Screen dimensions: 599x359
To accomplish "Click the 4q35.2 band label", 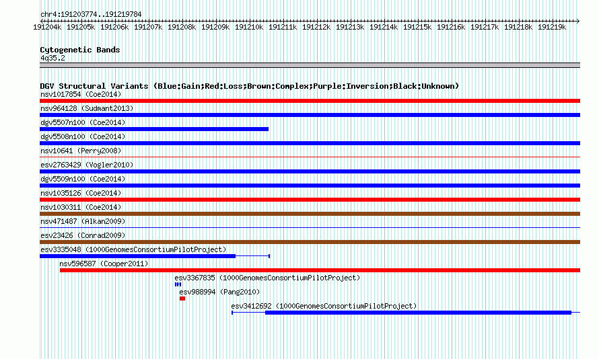I will (52, 58).
